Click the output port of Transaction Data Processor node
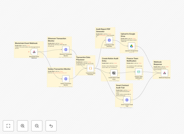 (94, 68)
